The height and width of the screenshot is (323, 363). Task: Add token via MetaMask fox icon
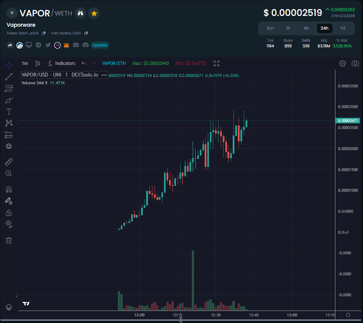point(66,45)
